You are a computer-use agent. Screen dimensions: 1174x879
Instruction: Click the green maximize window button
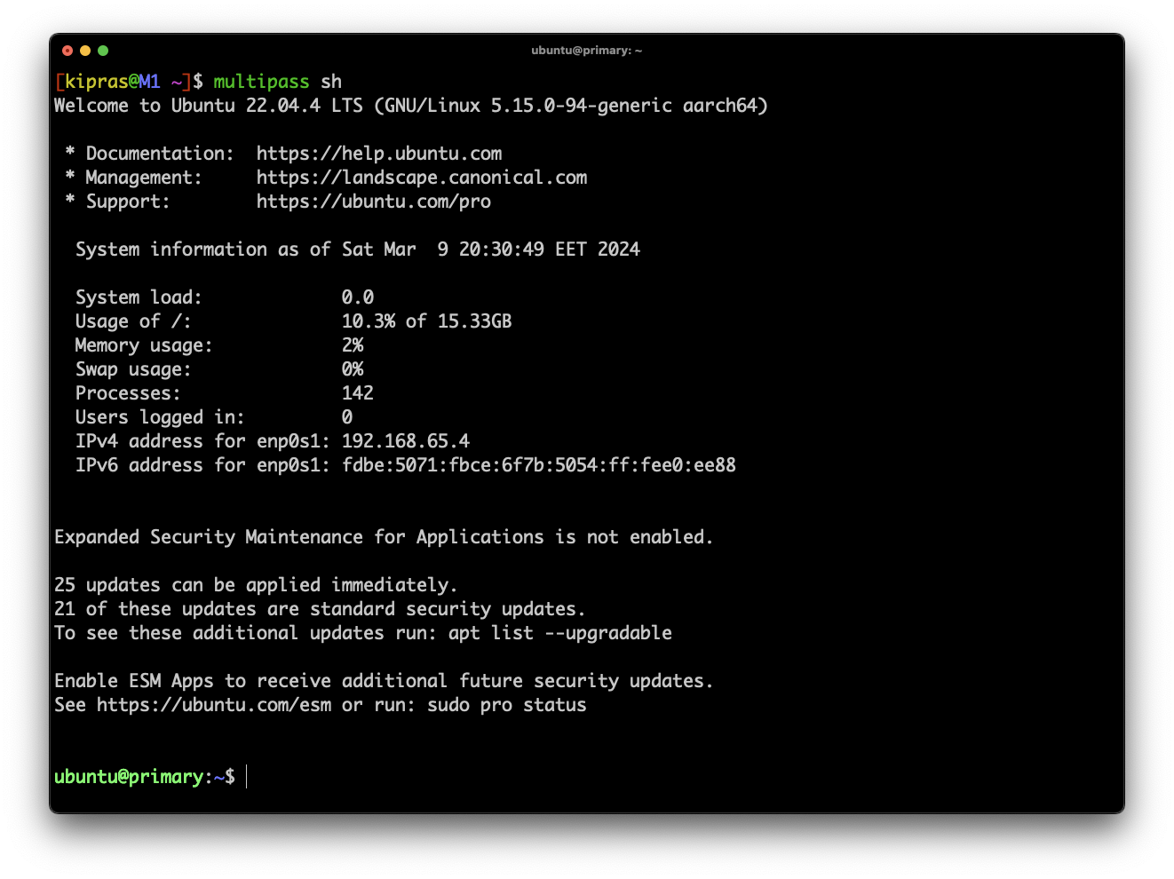[x=103, y=51]
